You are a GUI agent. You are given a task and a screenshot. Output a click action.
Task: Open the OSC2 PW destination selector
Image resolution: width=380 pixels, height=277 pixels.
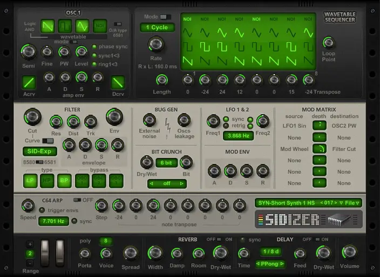344,126
